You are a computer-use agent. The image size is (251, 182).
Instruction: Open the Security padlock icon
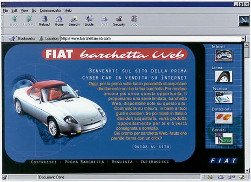(x=119, y=21)
